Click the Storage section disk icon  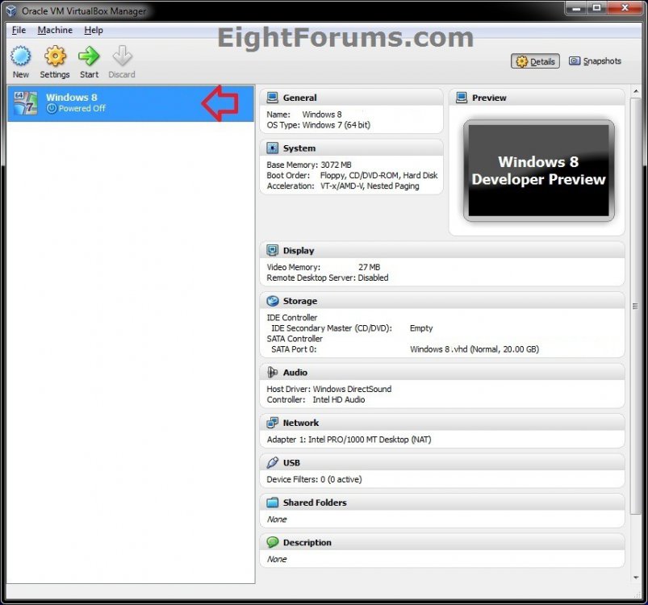272,301
